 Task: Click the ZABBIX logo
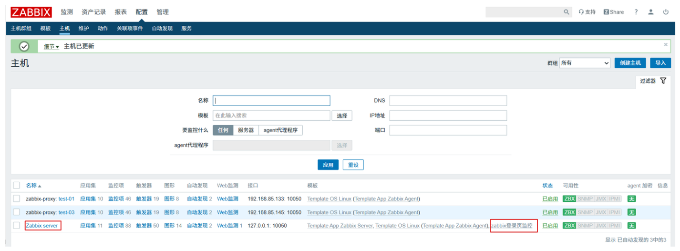pos(31,12)
